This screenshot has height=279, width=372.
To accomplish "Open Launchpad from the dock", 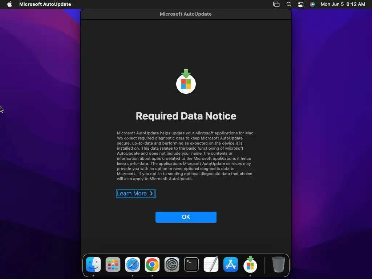I will pyautogui.click(x=113, y=264).
